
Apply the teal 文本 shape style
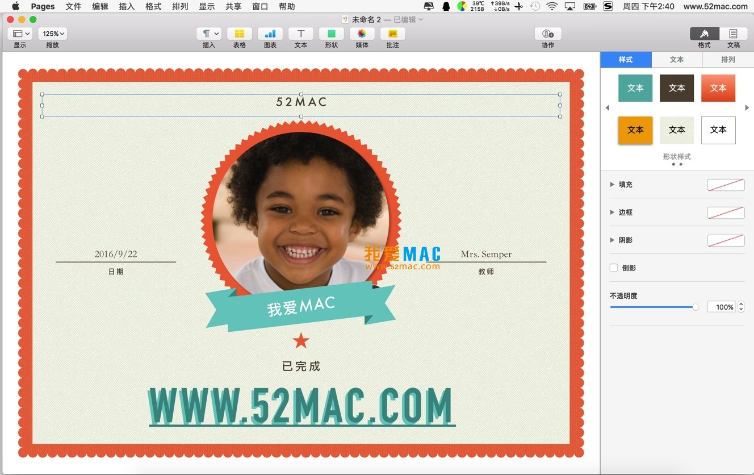pos(635,88)
